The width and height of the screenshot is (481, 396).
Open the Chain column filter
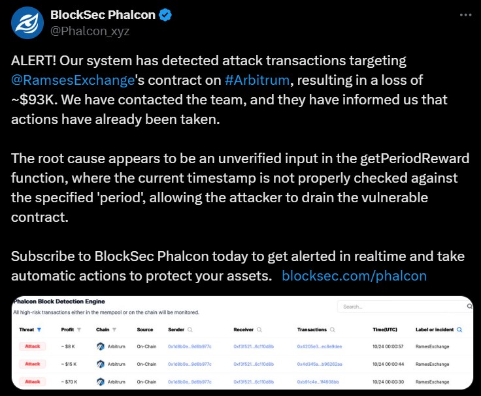(114, 329)
